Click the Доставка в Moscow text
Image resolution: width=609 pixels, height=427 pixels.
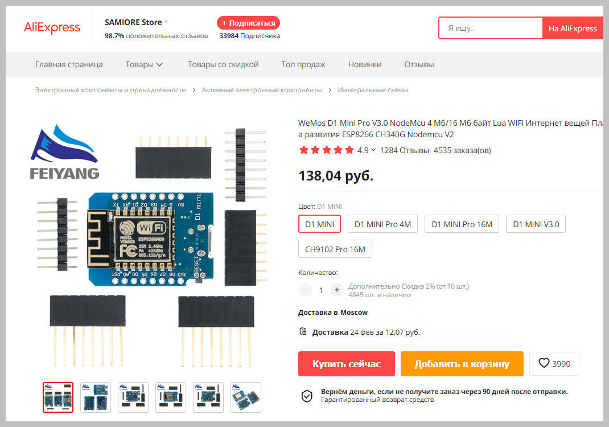(333, 313)
